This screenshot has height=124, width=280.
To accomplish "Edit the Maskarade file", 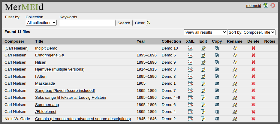I will tap(203, 83).
